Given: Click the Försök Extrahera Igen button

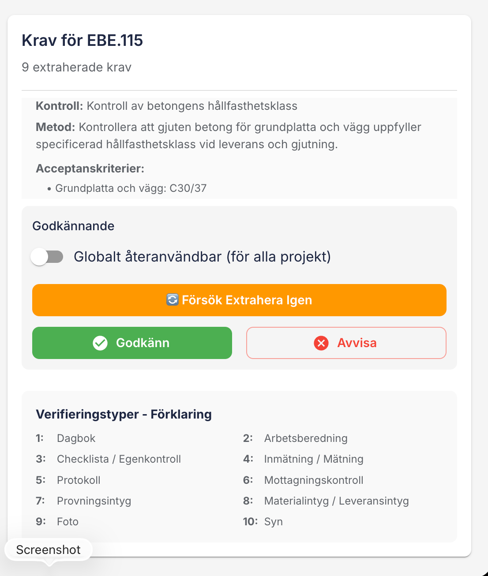Looking at the screenshot, I should point(239,300).
